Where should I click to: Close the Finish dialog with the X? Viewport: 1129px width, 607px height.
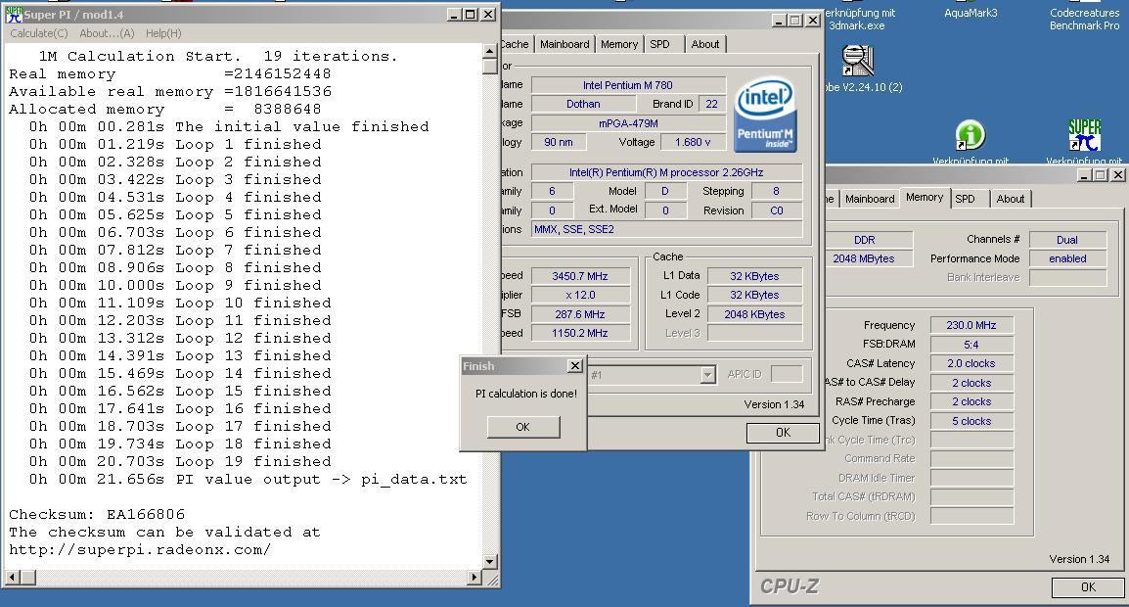(x=574, y=366)
